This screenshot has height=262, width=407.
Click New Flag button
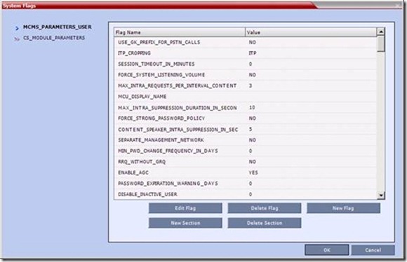[x=343, y=208]
